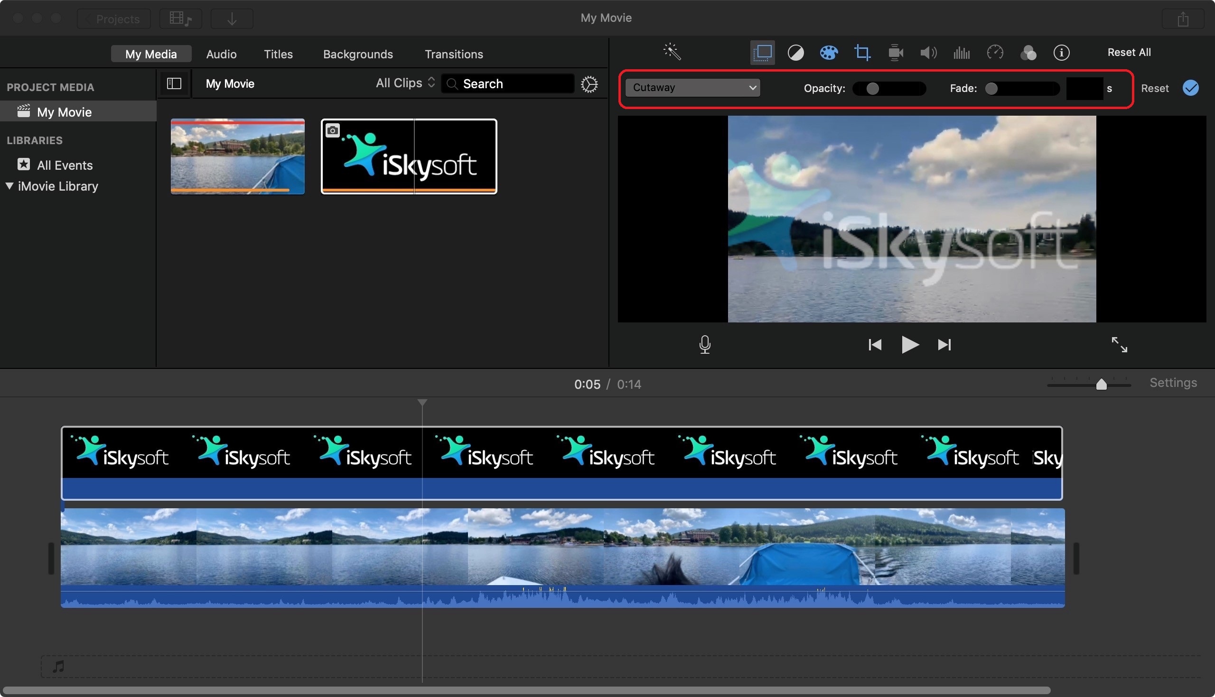
Task: Switch to Backgrounds tab
Action: click(x=358, y=54)
